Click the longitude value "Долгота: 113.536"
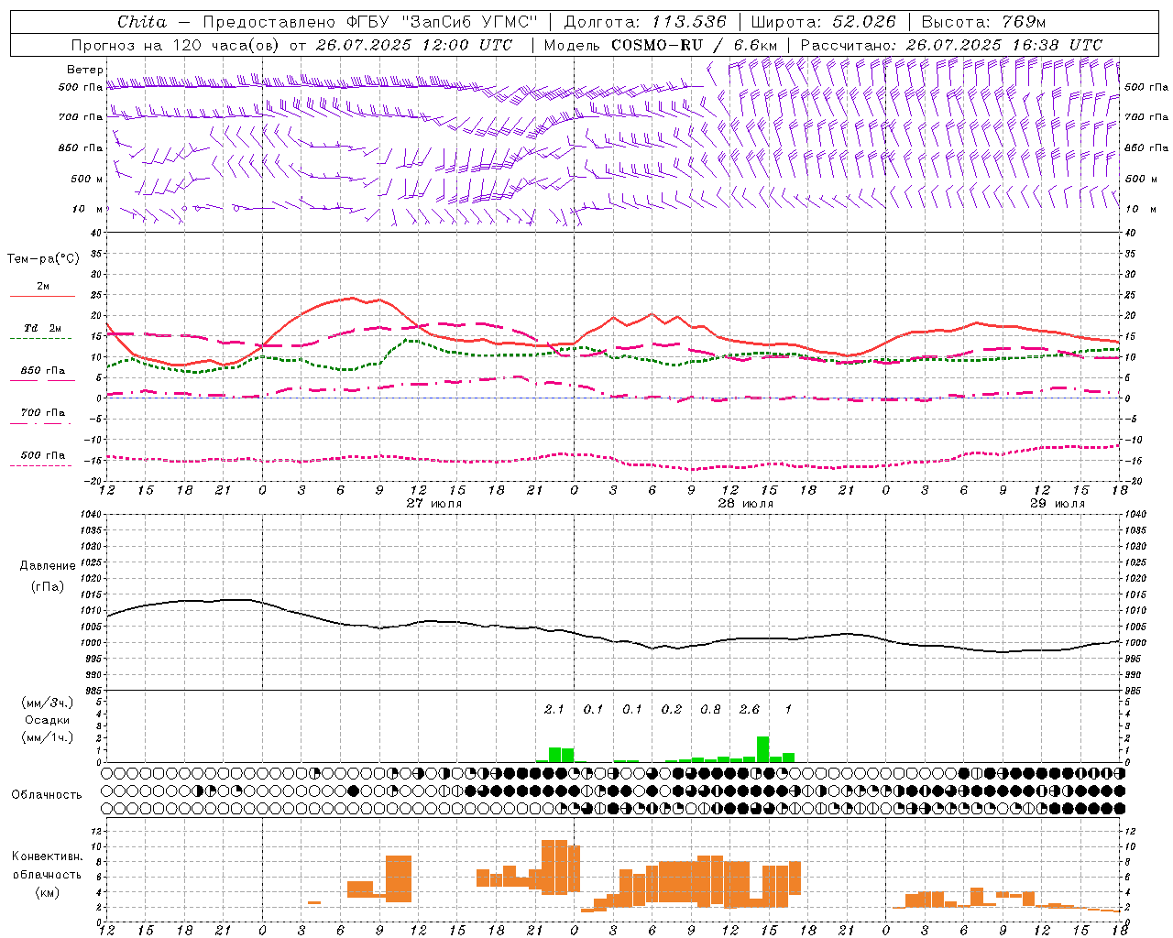 coord(645,22)
